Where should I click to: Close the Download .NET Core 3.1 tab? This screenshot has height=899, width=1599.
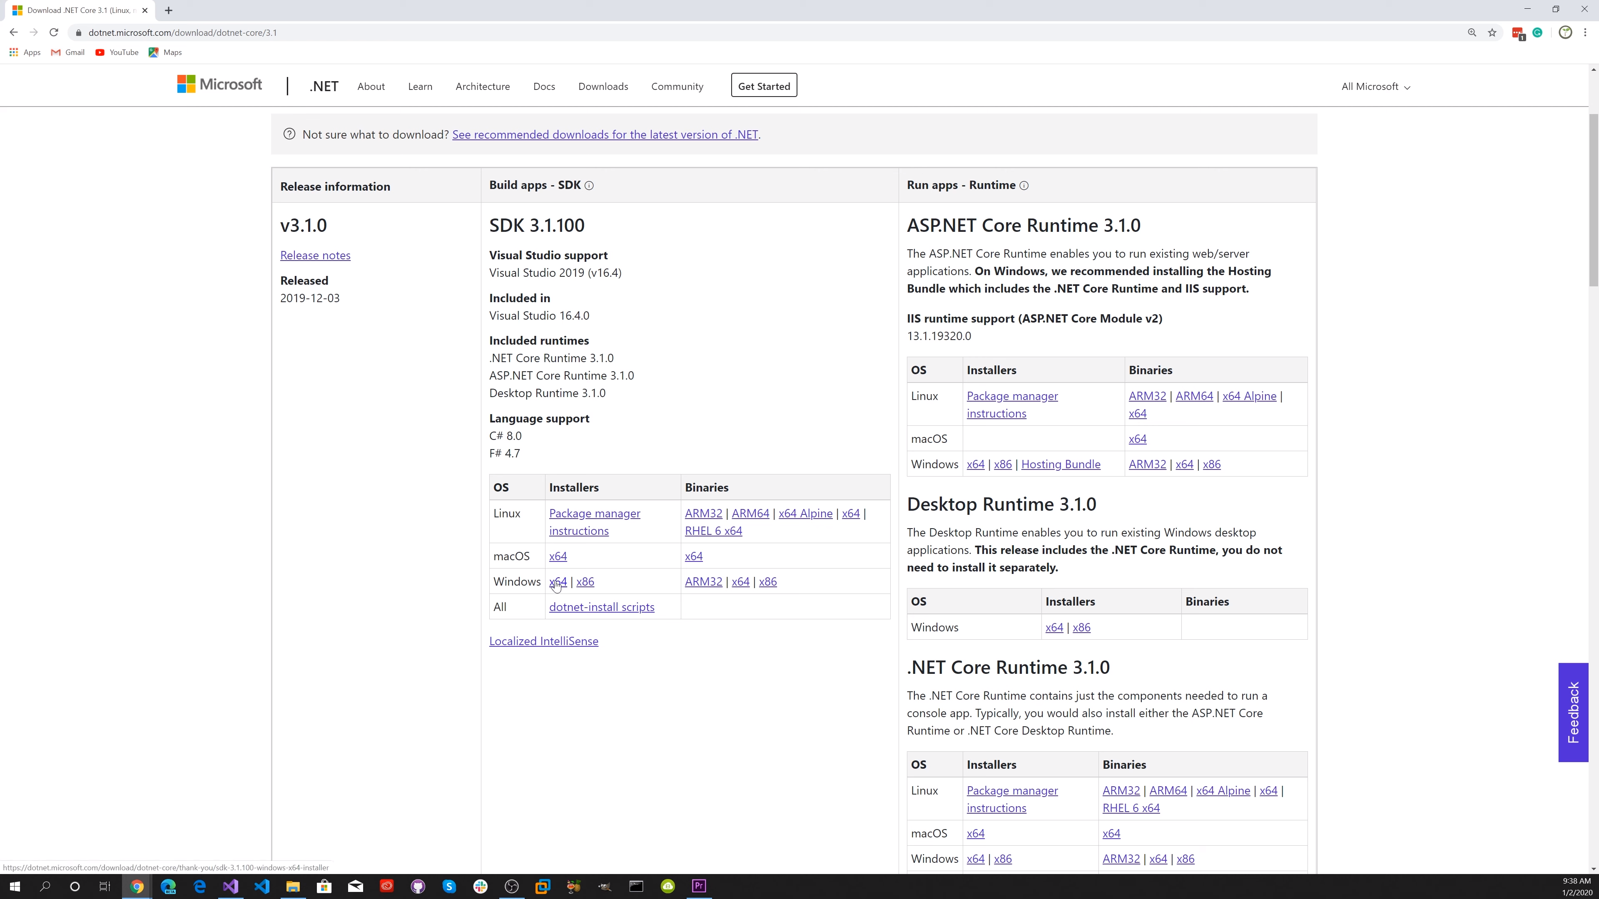pyautogui.click(x=144, y=10)
